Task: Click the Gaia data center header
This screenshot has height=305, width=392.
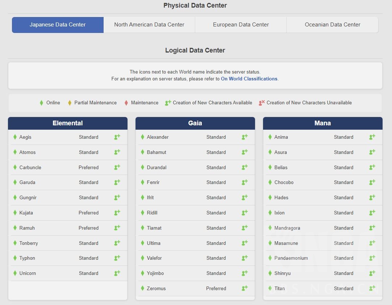Action: pyautogui.click(x=195, y=123)
